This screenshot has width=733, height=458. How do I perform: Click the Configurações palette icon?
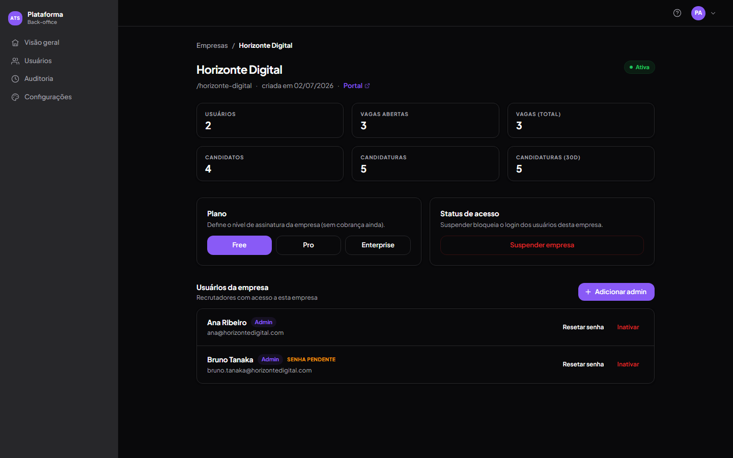point(15,97)
